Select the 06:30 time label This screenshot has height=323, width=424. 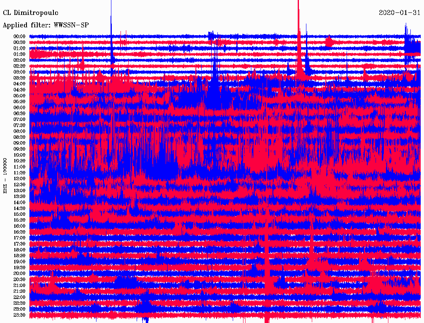click(19, 113)
